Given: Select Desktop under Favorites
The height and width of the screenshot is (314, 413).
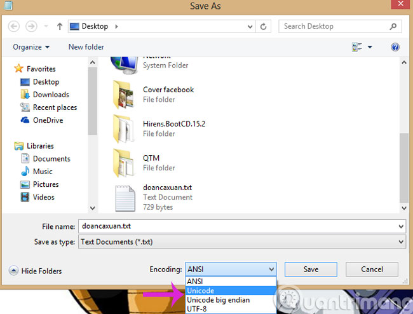Looking at the screenshot, I should (46, 81).
